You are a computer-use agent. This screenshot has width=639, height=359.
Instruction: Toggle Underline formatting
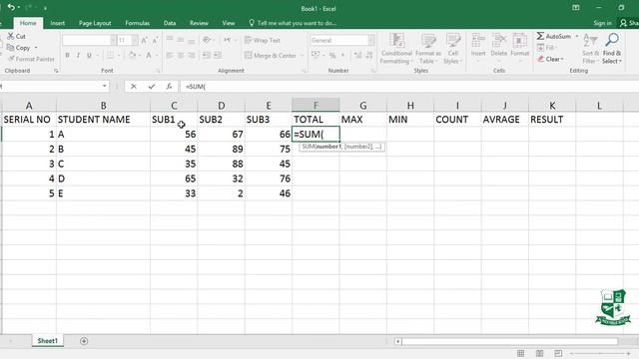89,55
